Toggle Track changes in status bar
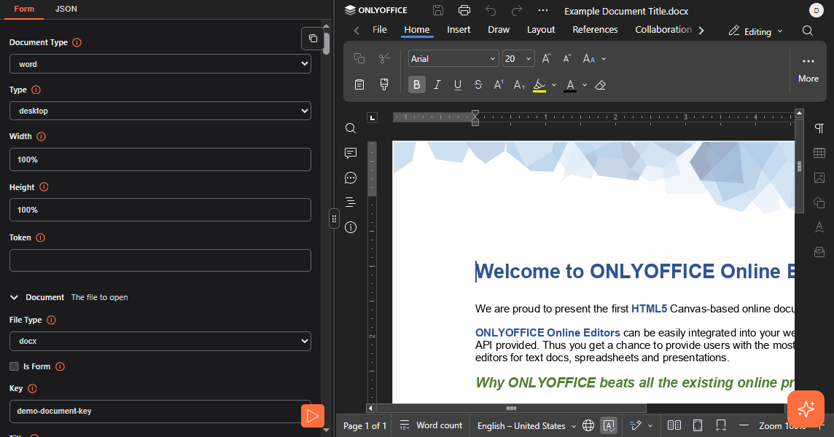The height and width of the screenshot is (437, 834). coord(635,425)
